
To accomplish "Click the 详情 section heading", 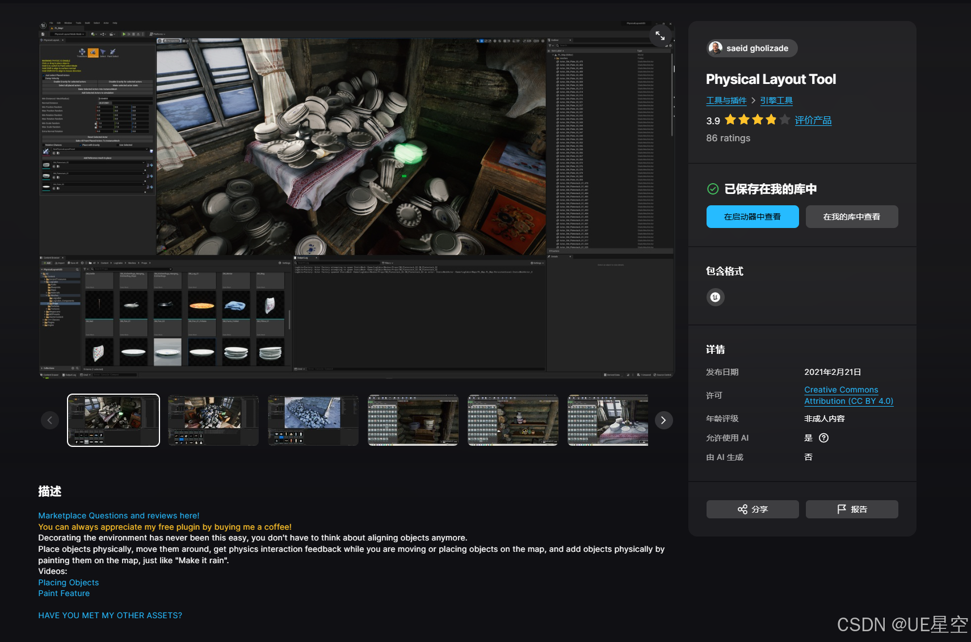I will pyautogui.click(x=716, y=349).
